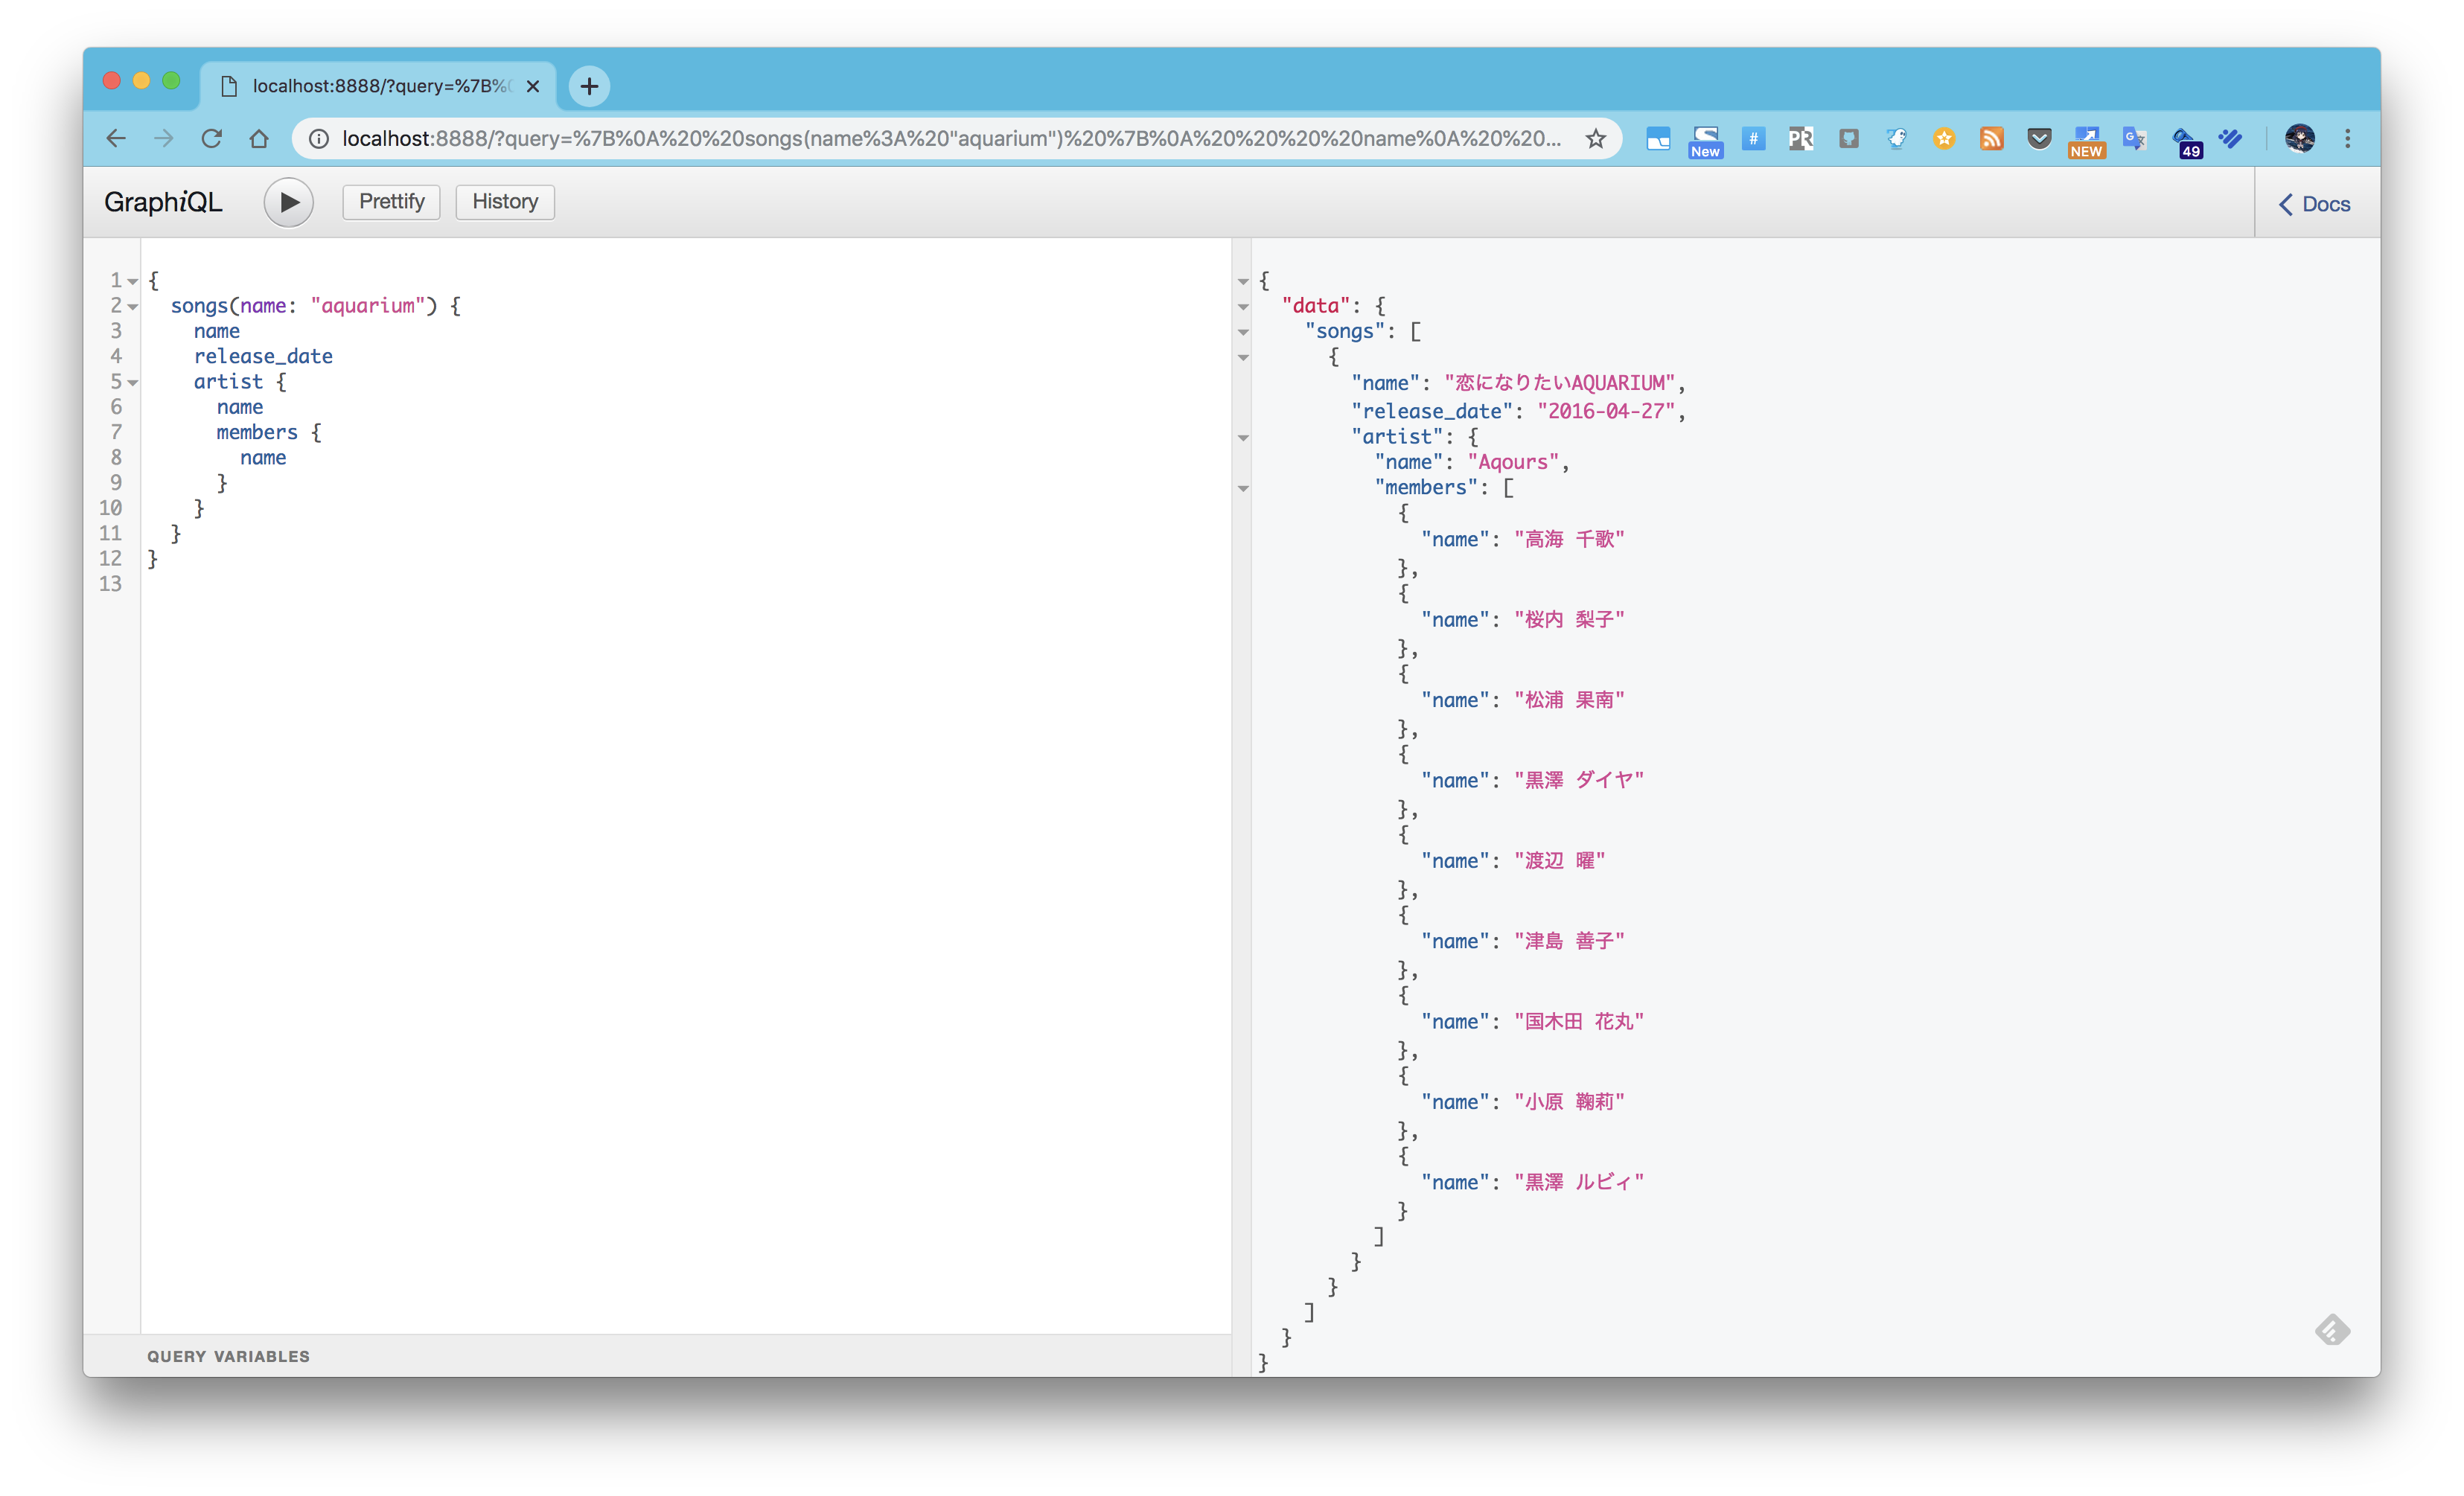The width and height of the screenshot is (2464, 1496).
Task: Click Prettify to format the query
Action: [390, 201]
